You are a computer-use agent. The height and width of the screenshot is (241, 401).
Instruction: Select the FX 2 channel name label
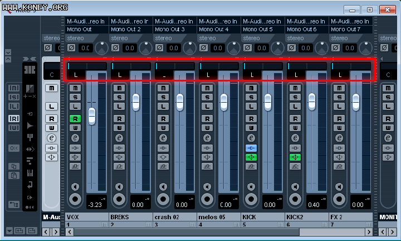click(351, 217)
